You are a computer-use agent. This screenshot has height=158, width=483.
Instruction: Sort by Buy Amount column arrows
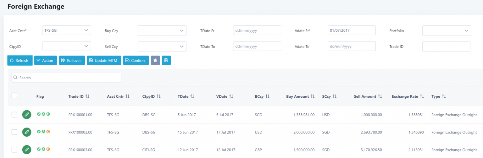(x=313, y=96)
